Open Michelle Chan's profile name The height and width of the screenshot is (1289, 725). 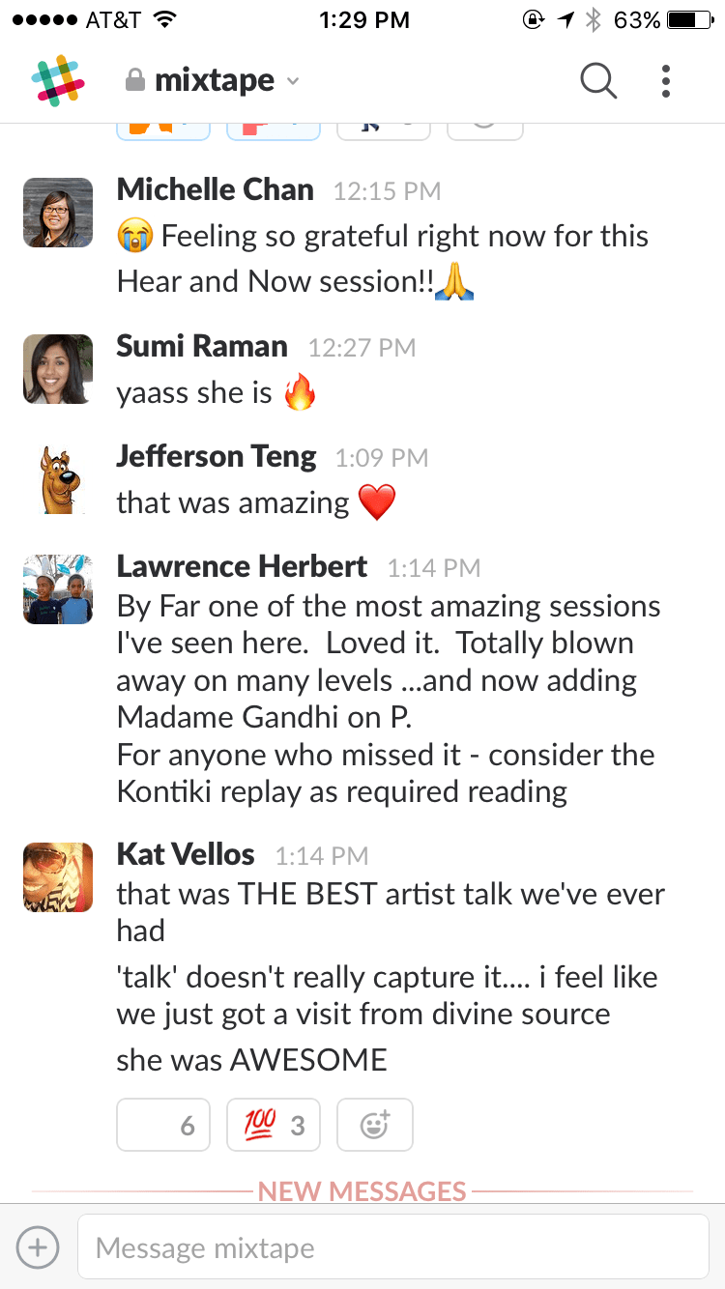(x=215, y=189)
